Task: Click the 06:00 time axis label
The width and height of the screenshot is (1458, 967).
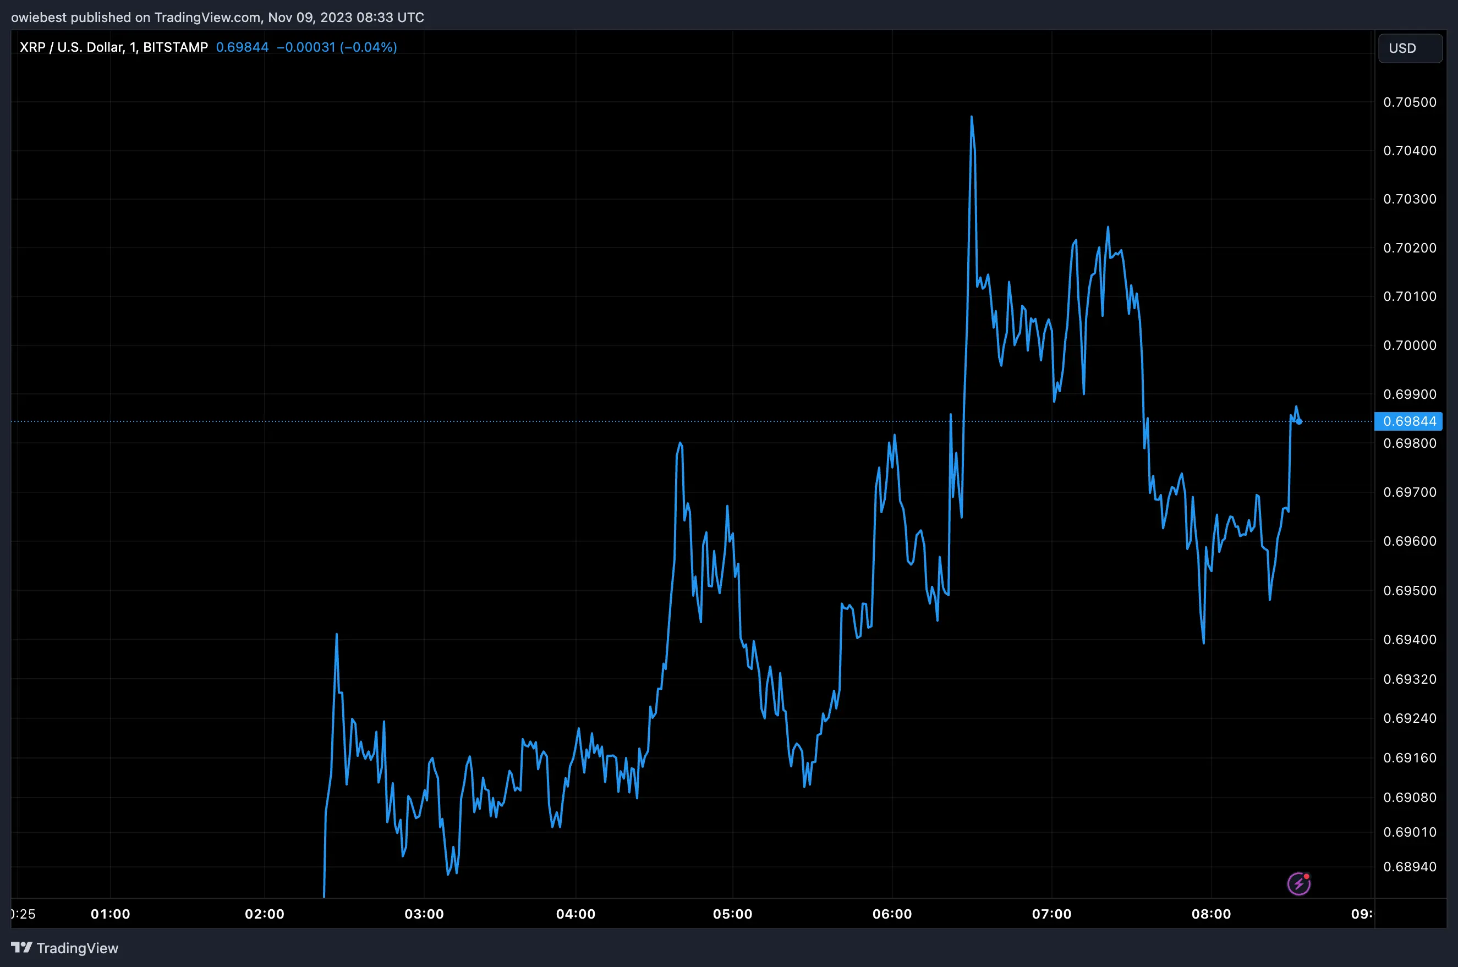Action: 892,914
